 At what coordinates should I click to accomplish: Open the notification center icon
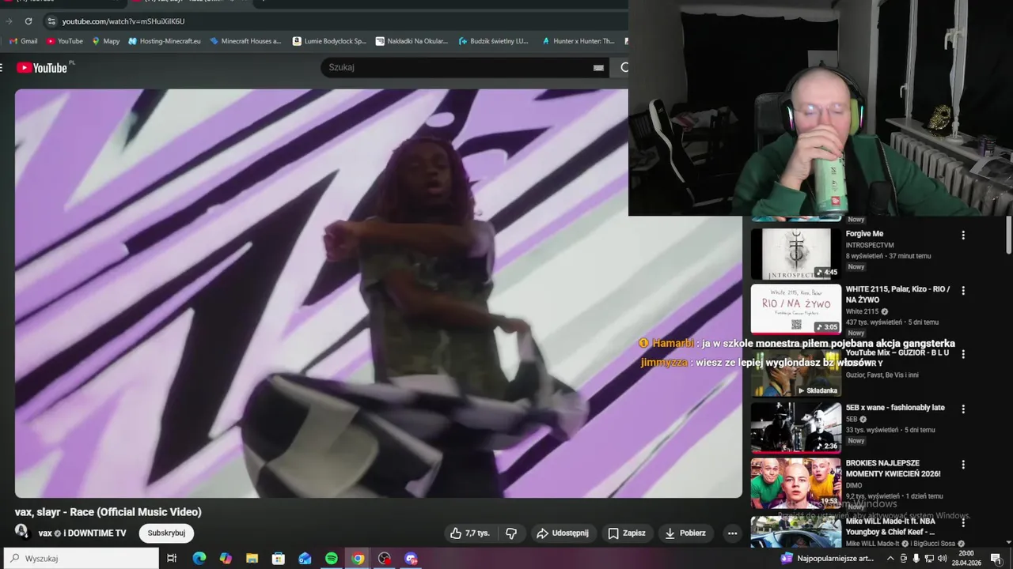coord(996,559)
